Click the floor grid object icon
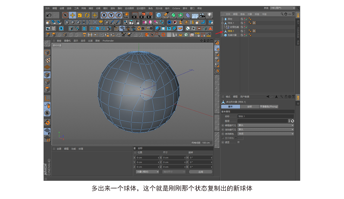The width and height of the screenshot is (344, 199). [x=195, y=15]
